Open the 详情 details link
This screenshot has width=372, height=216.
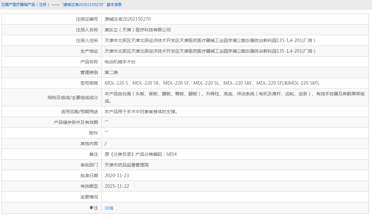109,208
